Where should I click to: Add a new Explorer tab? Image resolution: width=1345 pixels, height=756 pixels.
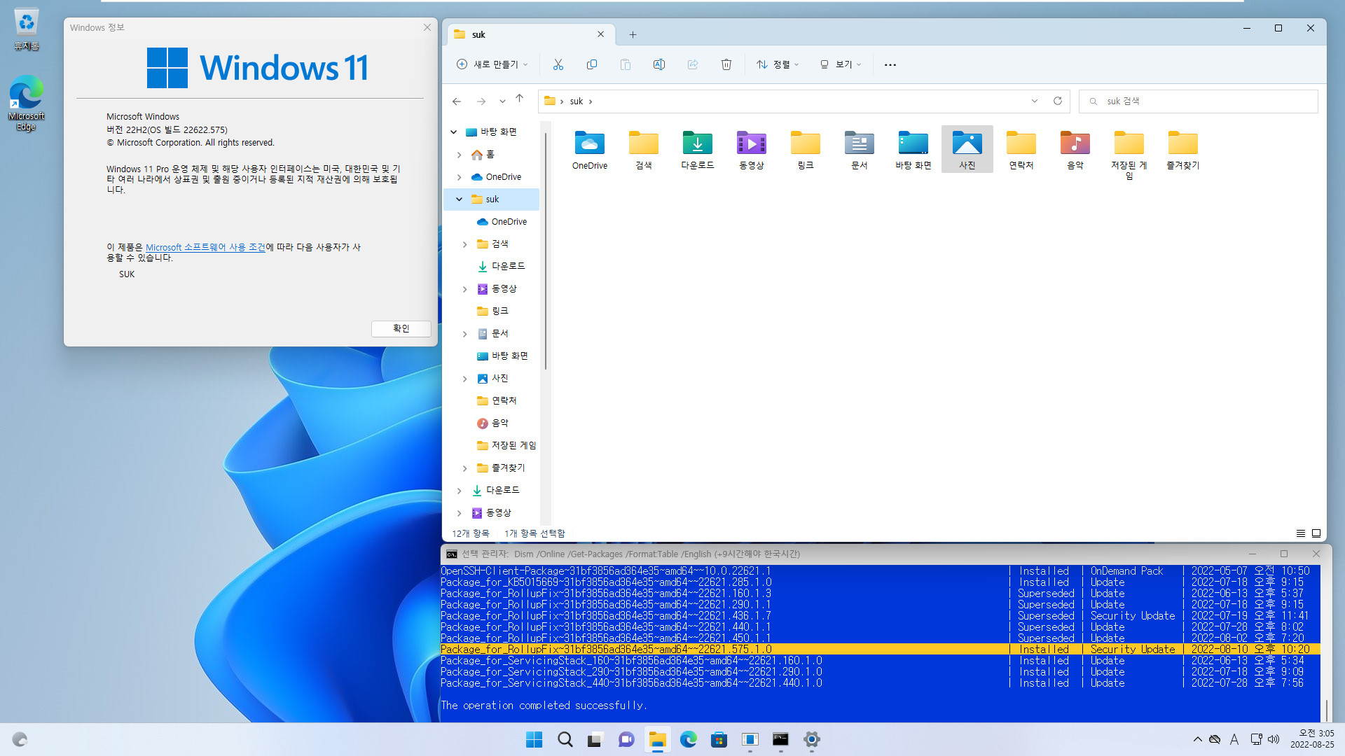pos(633,34)
